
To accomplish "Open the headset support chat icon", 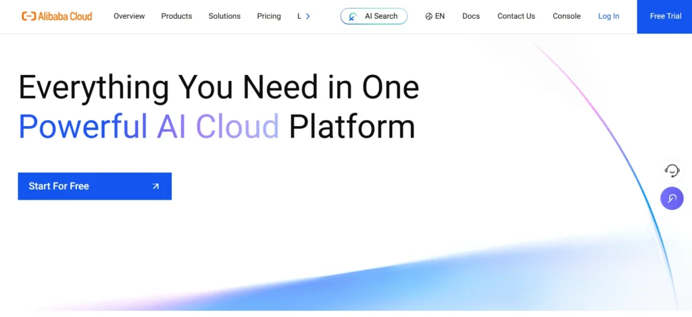I will [x=672, y=171].
